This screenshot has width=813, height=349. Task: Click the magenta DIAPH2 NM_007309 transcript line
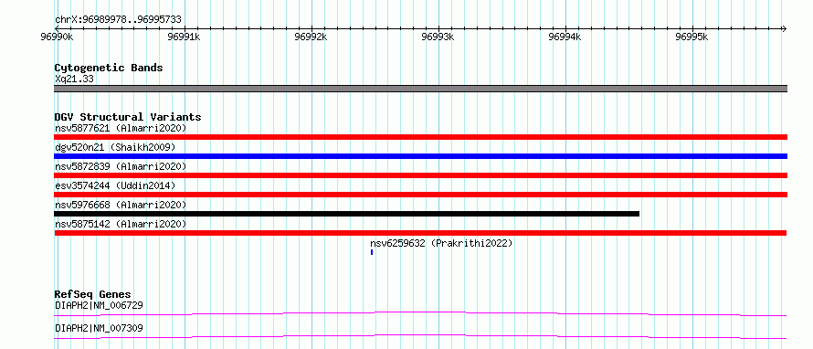(420, 336)
